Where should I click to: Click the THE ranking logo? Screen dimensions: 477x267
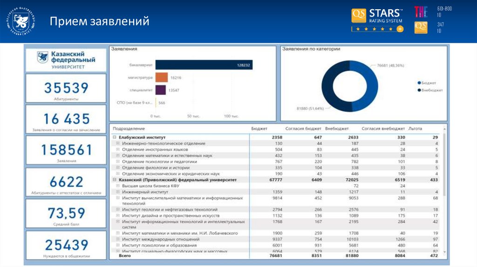click(x=421, y=12)
